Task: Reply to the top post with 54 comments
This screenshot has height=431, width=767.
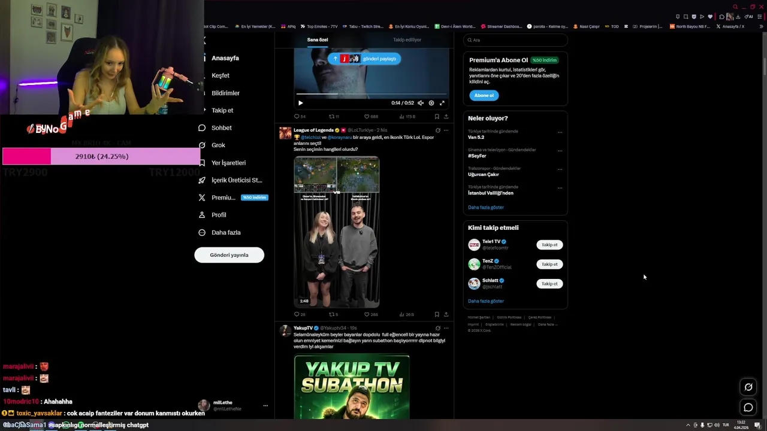Action: coord(300,117)
